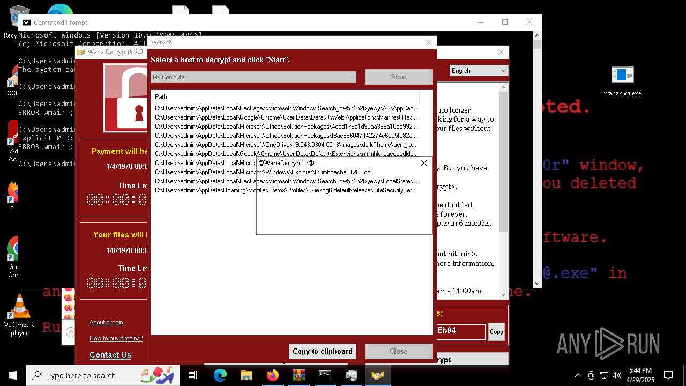Click scroll-down arrow of ransom note scrollbar
This screenshot has width=686, height=386.
[503, 294]
